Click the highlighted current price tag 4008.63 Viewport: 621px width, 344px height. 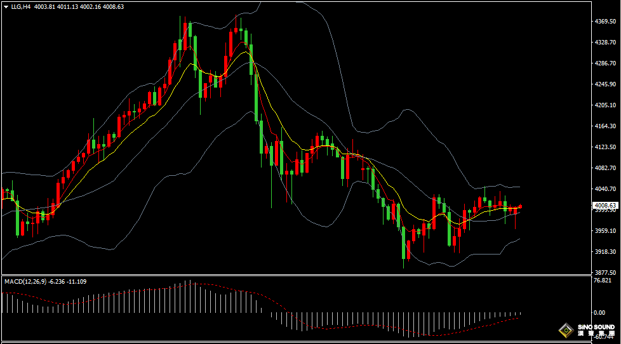(x=605, y=206)
